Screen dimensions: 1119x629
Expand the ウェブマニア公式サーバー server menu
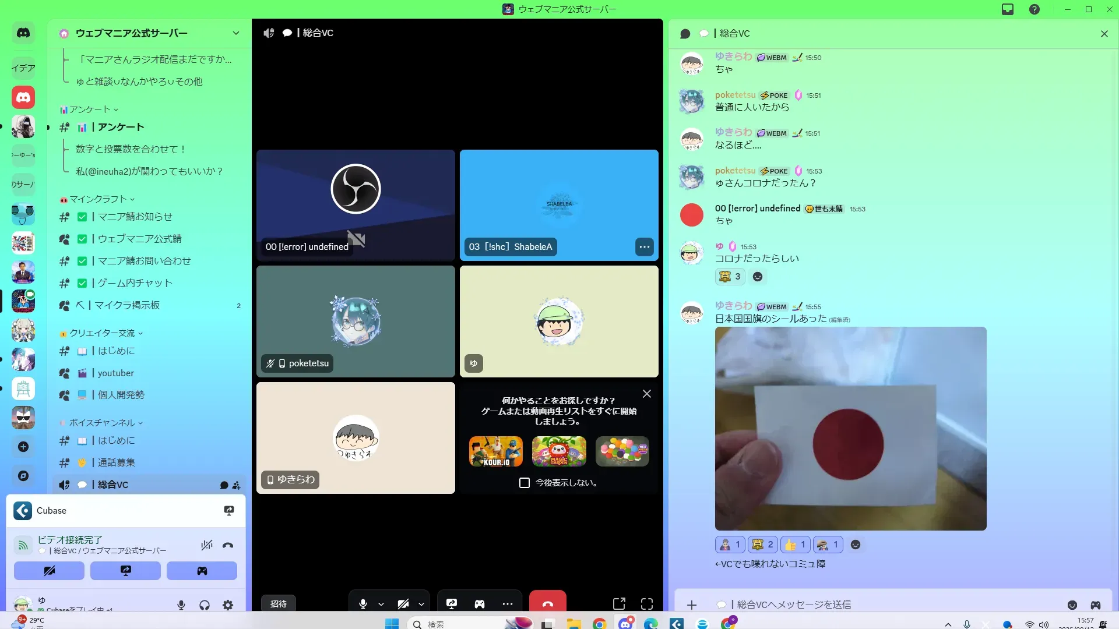[235, 33]
